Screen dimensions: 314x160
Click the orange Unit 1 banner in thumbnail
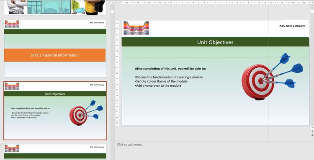coord(55,55)
